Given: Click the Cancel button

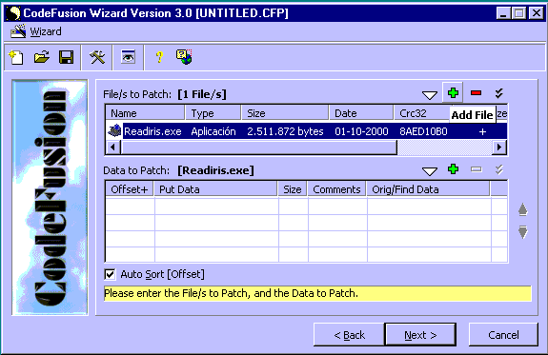Looking at the screenshot, I should [503, 335].
